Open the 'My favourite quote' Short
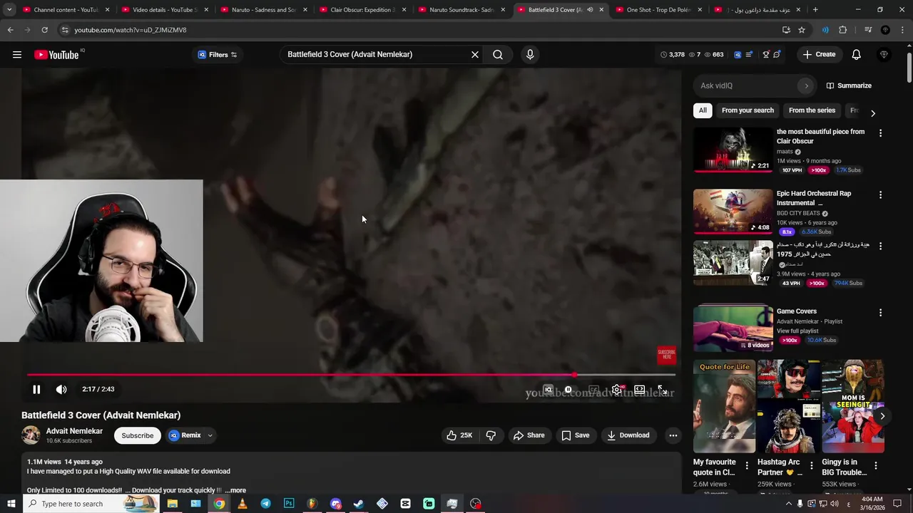The width and height of the screenshot is (913, 513). (x=724, y=406)
